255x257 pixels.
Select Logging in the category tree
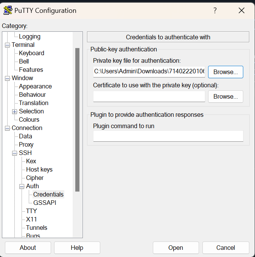(x=30, y=37)
